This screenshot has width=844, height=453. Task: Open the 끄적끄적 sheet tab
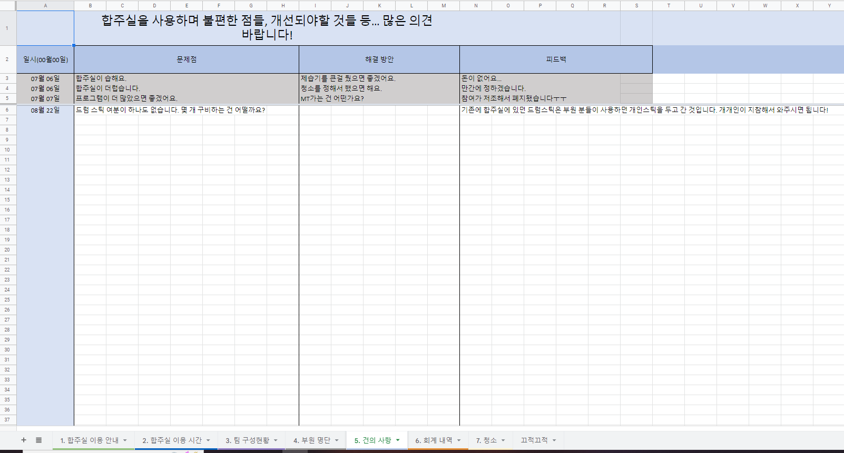[534, 440]
